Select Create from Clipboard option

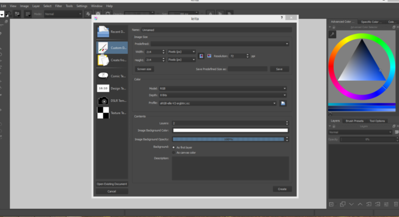click(x=112, y=60)
